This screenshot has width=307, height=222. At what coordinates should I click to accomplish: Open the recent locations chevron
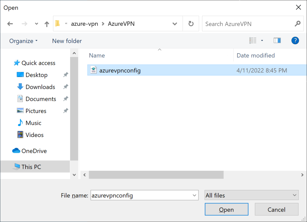(36, 24)
